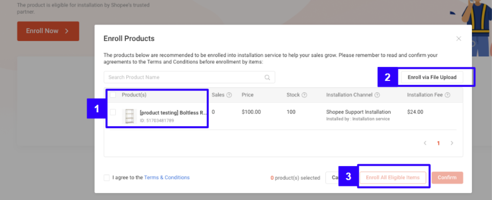492x200 pixels.
Task: Click the stock value 100
Action: (x=291, y=112)
